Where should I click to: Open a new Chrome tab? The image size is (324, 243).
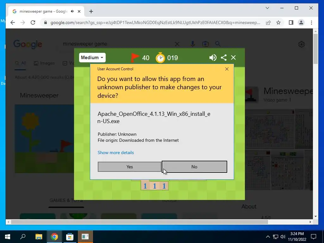click(91, 11)
